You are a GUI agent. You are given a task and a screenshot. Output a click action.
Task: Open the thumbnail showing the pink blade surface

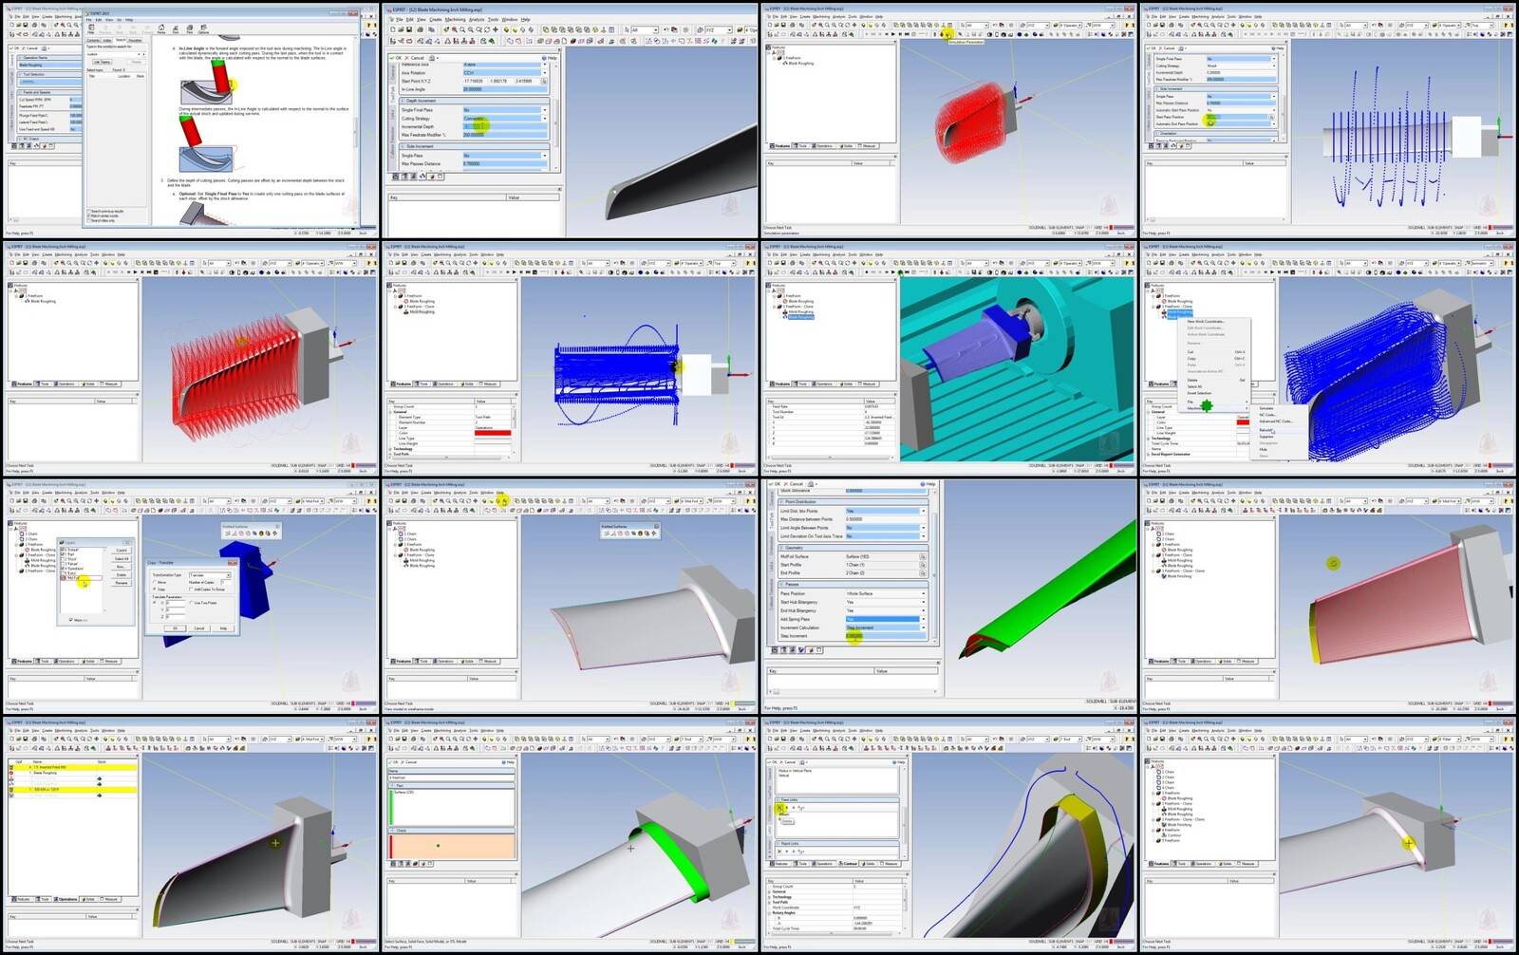point(1328,597)
